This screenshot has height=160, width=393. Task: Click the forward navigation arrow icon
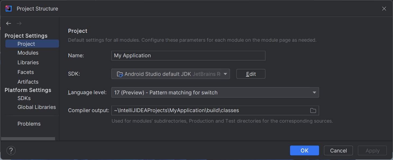[19, 23]
